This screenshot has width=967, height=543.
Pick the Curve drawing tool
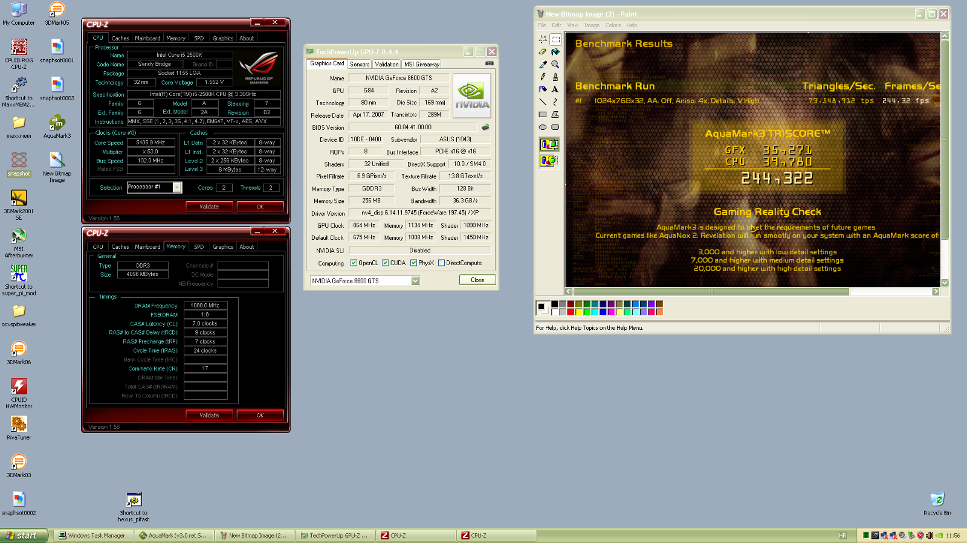pyautogui.click(x=555, y=102)
